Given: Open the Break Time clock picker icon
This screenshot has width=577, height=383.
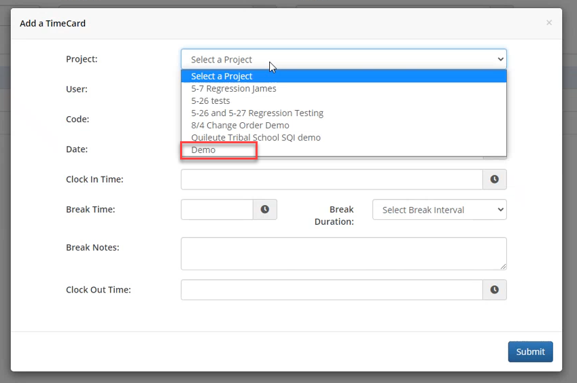Looking at the screenshot, I should click(x=264, y=210).
